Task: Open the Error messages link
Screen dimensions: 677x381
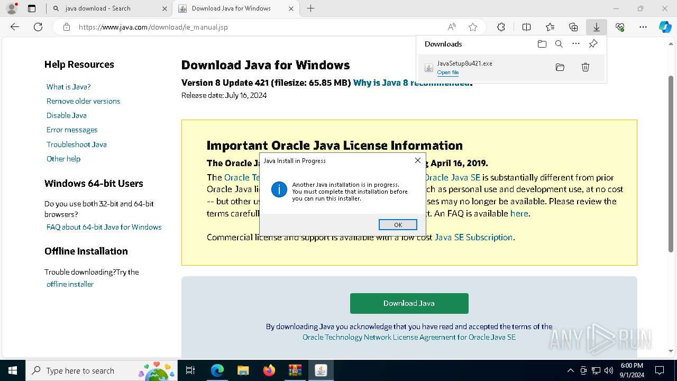Action: 72,130
